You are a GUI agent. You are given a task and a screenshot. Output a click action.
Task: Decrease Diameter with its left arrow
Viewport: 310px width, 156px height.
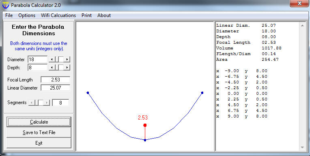point(52,59)
